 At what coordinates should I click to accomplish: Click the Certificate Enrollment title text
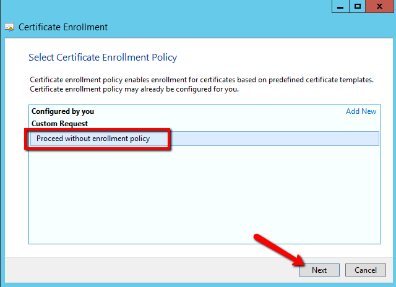coord(63,27)
